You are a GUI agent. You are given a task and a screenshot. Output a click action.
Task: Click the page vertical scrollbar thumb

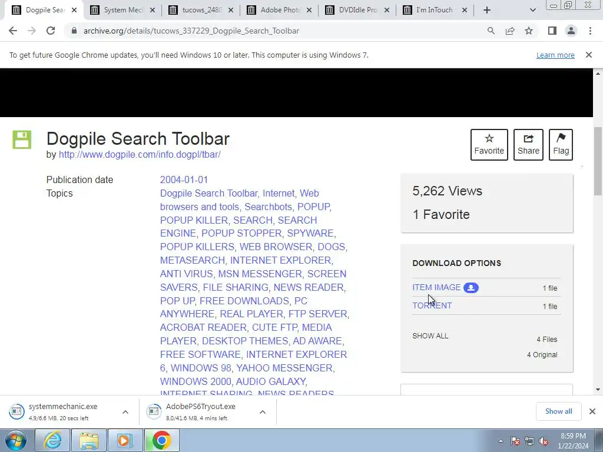[598, 161]
